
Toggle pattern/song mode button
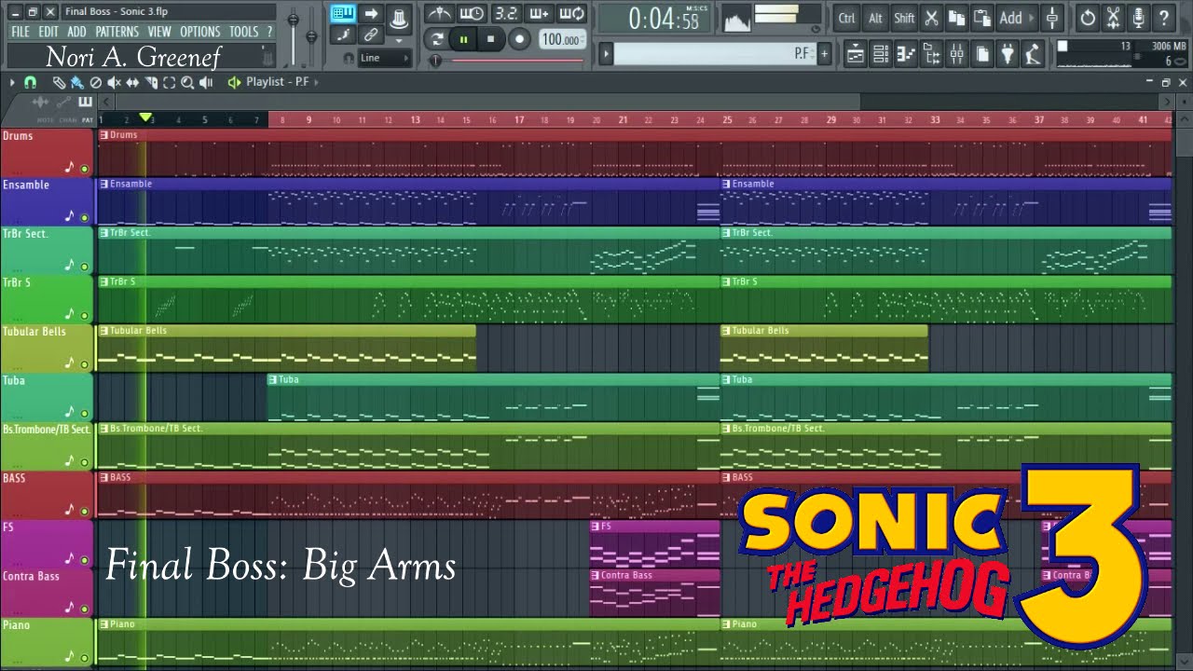pos(437,39)
